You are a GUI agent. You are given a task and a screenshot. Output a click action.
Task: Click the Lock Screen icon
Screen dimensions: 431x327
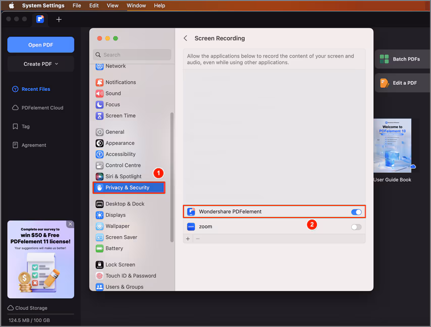coord(99,265)
